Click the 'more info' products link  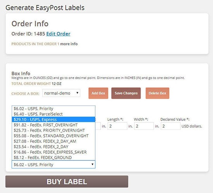[69, 44]
